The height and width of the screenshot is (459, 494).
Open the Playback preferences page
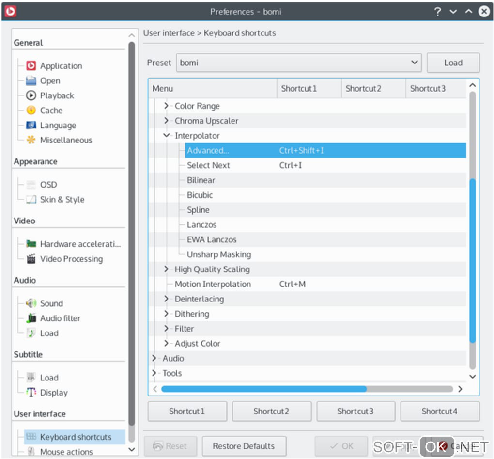pyautogui.click(x=57, y=95)
